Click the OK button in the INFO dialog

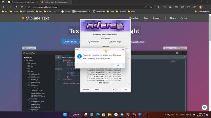point(118,66)
